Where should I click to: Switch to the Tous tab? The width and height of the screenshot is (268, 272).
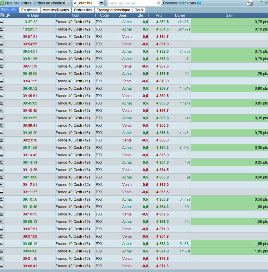click(x=139, y=10)
